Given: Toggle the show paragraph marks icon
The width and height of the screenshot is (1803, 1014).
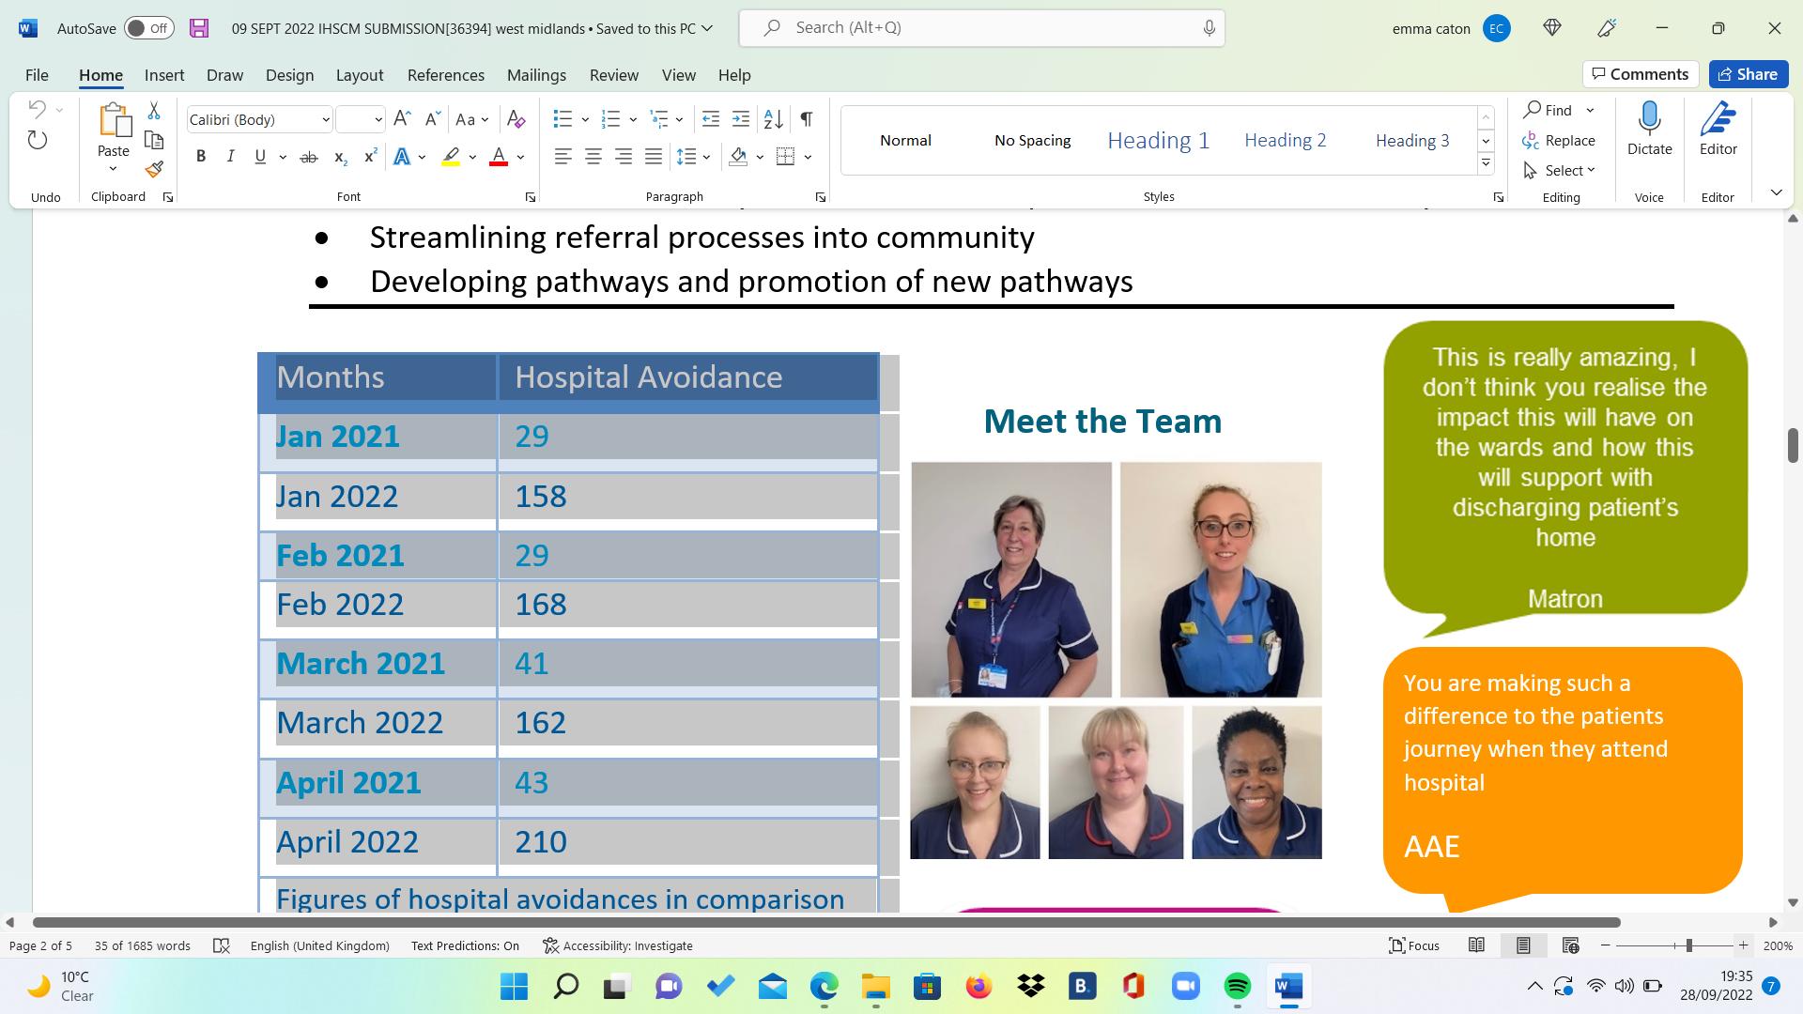Looking at the screenshot, I should [807, 119].
